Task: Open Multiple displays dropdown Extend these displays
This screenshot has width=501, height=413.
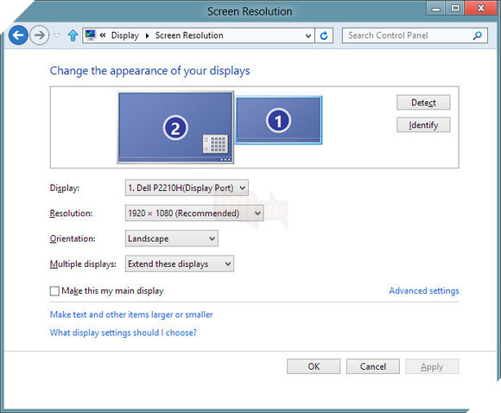Action: click(x=180, y=264)
